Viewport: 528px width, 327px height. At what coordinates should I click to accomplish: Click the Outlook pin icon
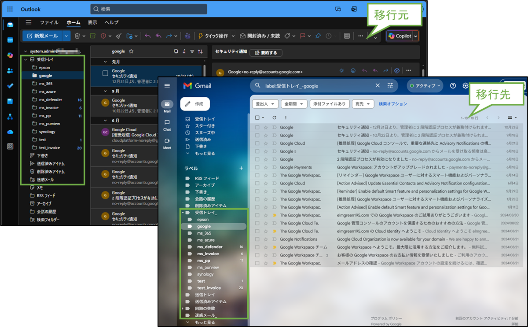point(318,36)
